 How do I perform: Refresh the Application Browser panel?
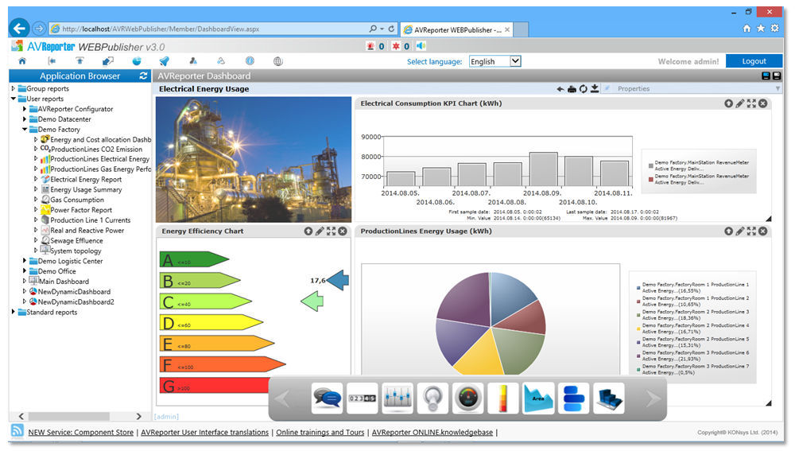pos(143,76)
